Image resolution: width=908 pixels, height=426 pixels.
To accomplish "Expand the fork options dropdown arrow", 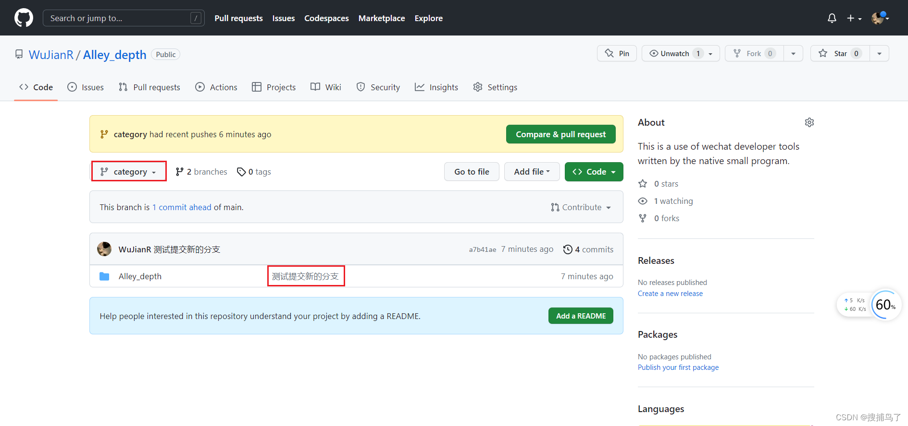I will 794,53.
